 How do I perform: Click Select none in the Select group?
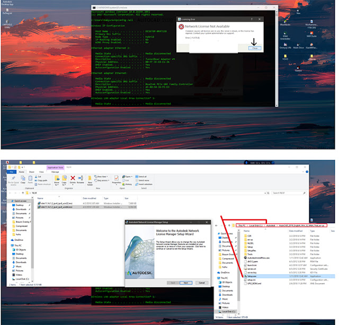click(142, 180)
